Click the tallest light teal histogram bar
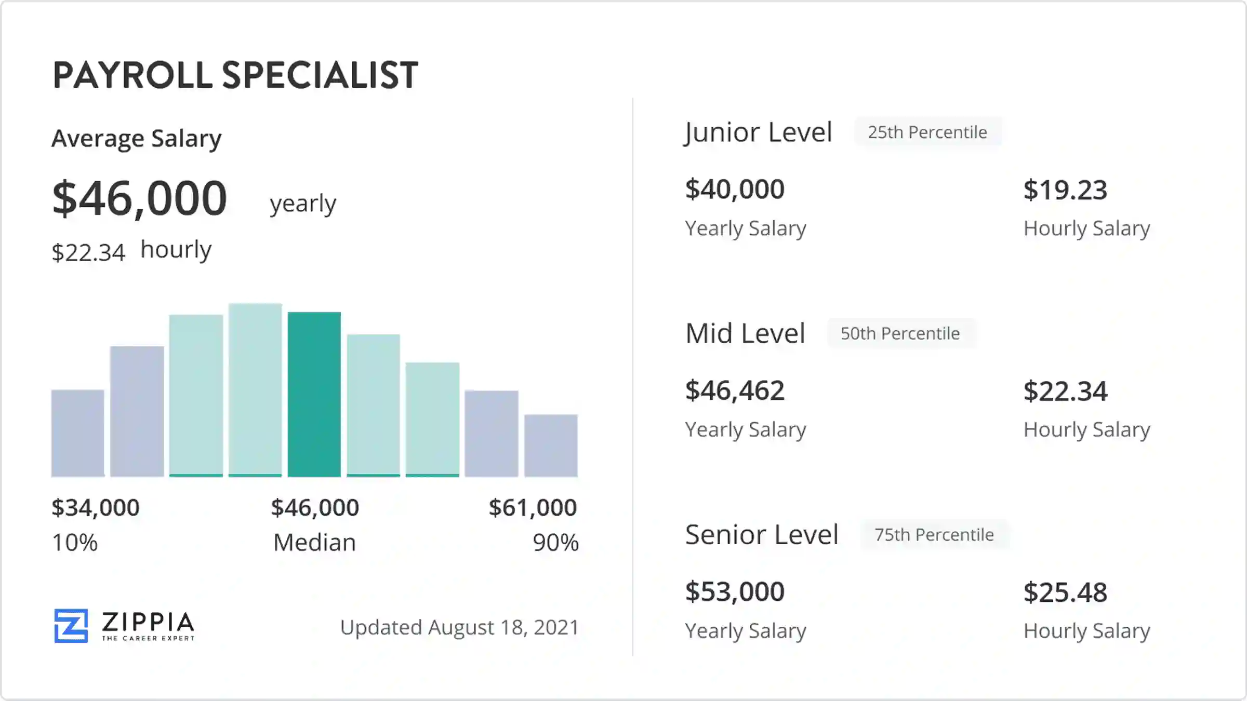 point(255,390)
